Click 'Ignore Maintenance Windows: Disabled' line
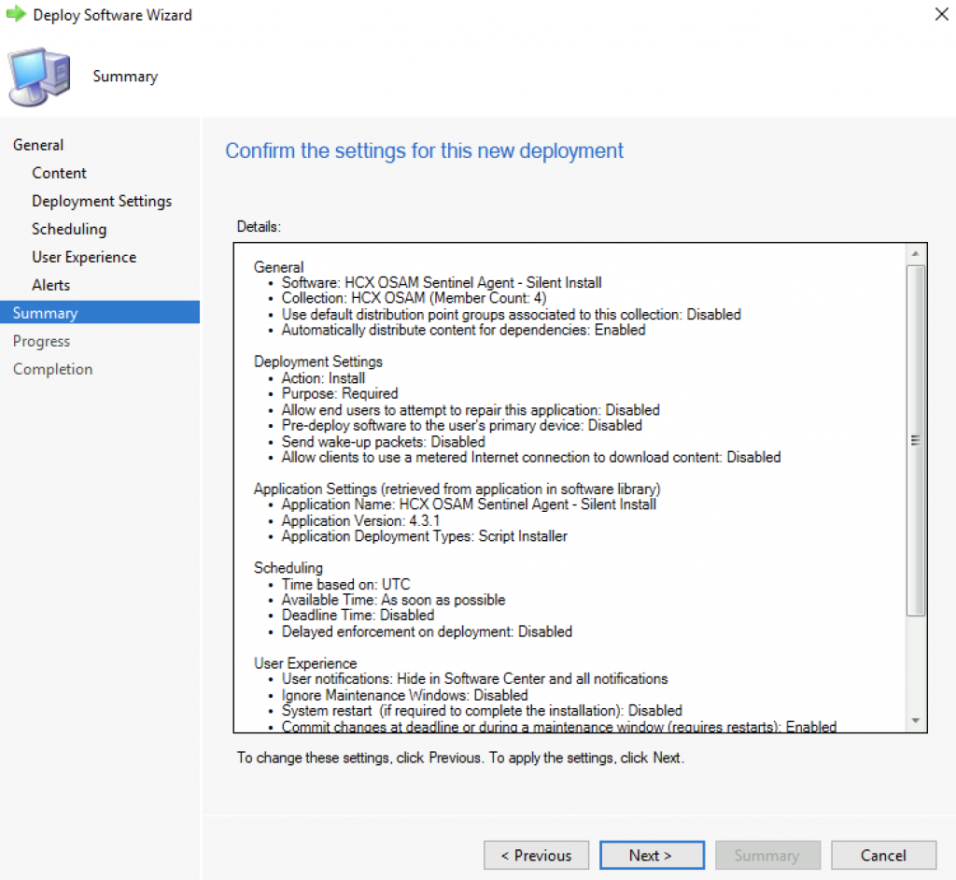The image size is (956, 880). pos(405,695)
